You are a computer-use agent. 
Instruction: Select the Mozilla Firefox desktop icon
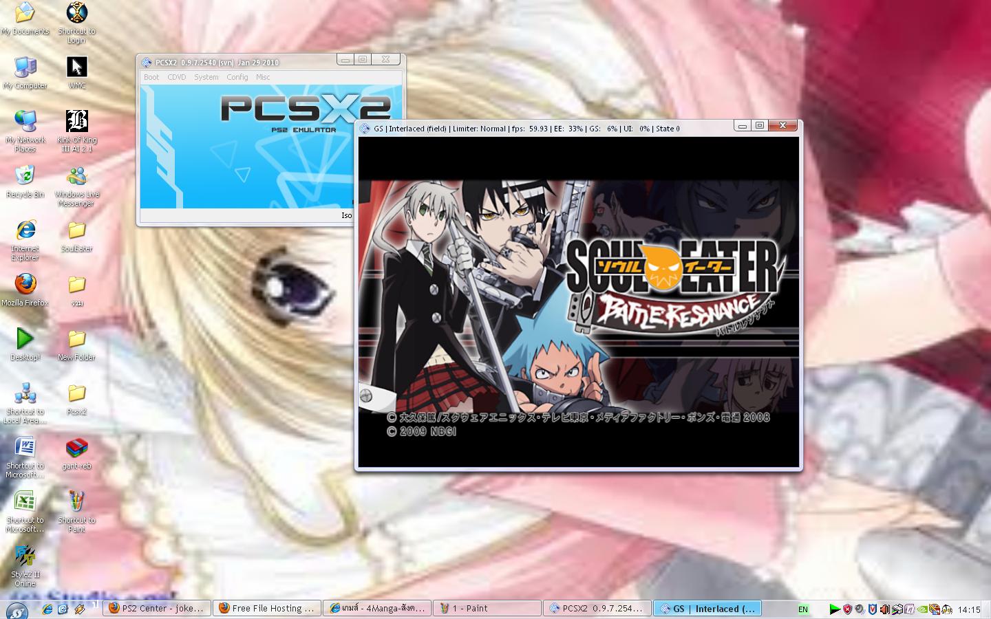click(x=25, y=290)
